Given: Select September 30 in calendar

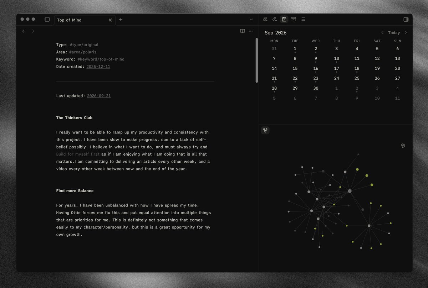Looking at the screenshot, I should tap(316, 88).
